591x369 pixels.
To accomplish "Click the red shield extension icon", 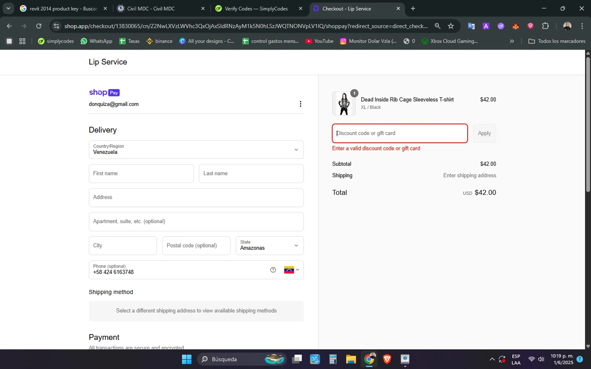I will tap(530, 26).
